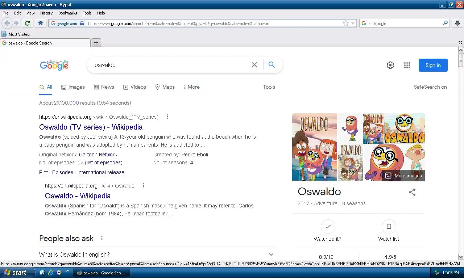Bookmark this page with the star icon

[346, 23]
